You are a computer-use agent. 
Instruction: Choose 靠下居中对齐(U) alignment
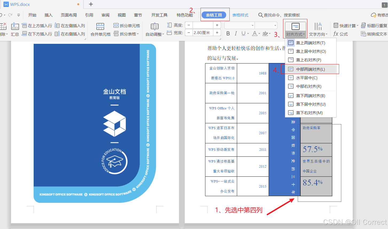tap(311, 104)
